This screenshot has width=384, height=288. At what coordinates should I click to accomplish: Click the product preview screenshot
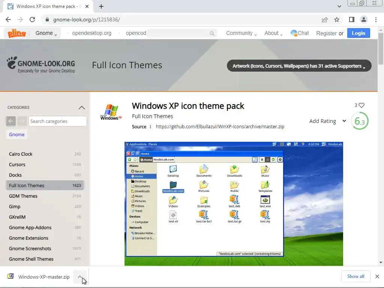pyautogui.click(x=234, y=204)
